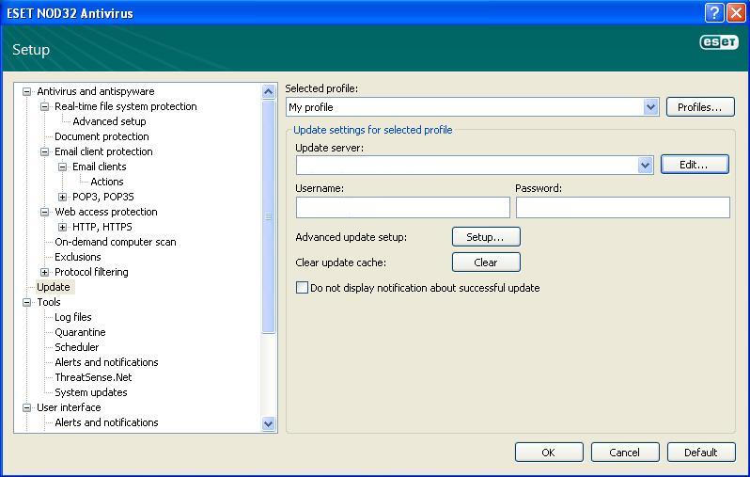Select Alerts and notifications under Tools
This screenshot has width=750, height=477.
click(x=106, y=362)
